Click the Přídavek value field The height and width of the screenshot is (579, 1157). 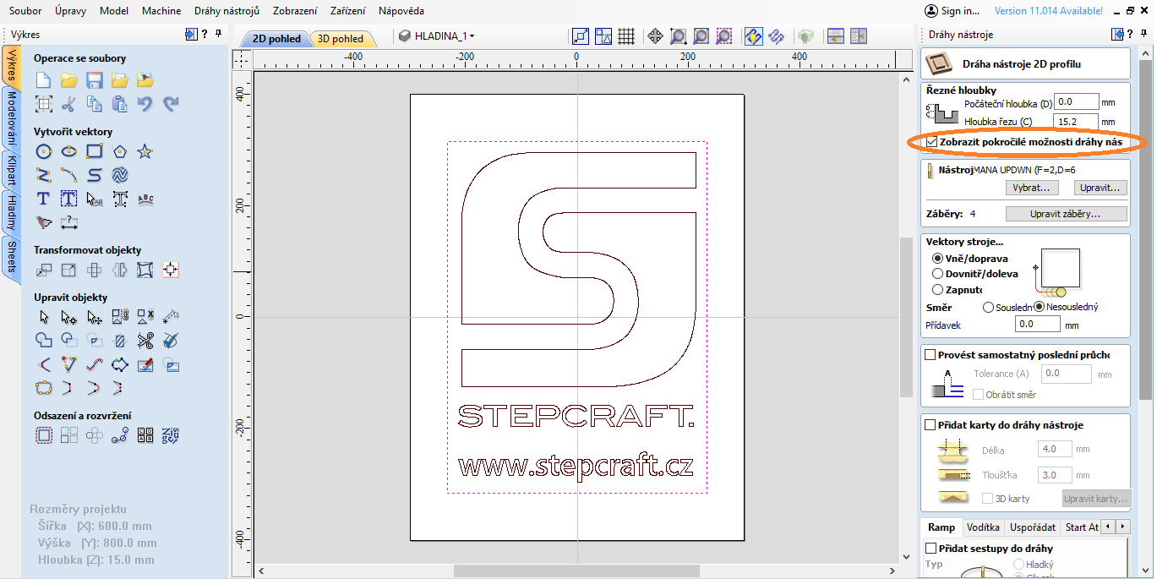1038,325
